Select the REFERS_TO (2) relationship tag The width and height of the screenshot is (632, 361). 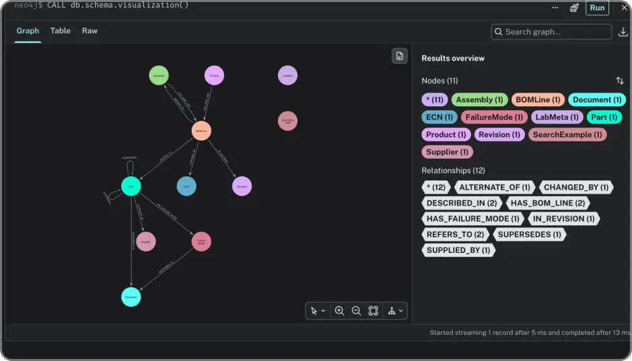click(455, 234)
